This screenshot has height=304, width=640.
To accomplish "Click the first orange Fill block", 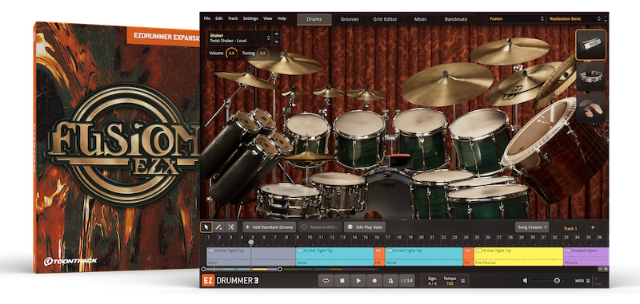I will [379, 257].
